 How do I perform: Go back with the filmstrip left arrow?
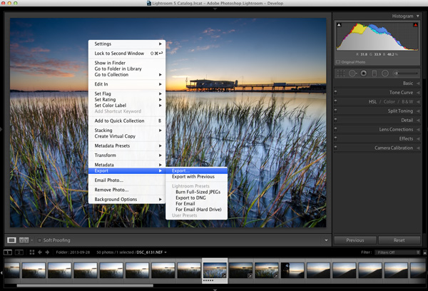pyautogui.click(x=40, y=252)
